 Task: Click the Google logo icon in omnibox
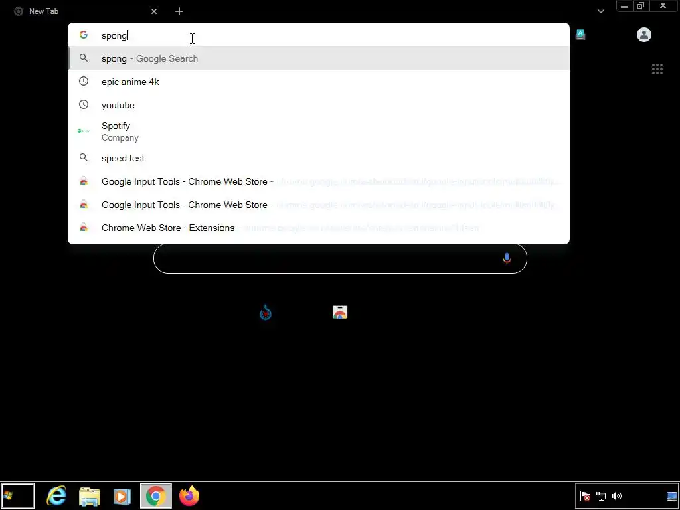point(84,35)
